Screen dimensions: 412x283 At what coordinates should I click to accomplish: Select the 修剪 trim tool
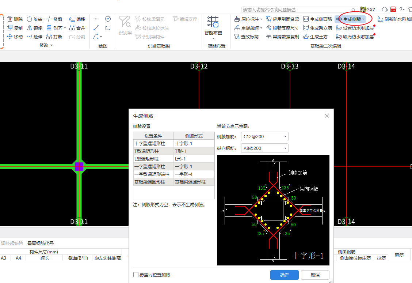54,19
